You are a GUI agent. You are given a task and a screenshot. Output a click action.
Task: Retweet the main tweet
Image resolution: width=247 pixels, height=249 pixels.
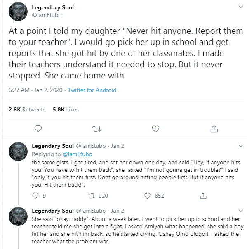(97, 129)
